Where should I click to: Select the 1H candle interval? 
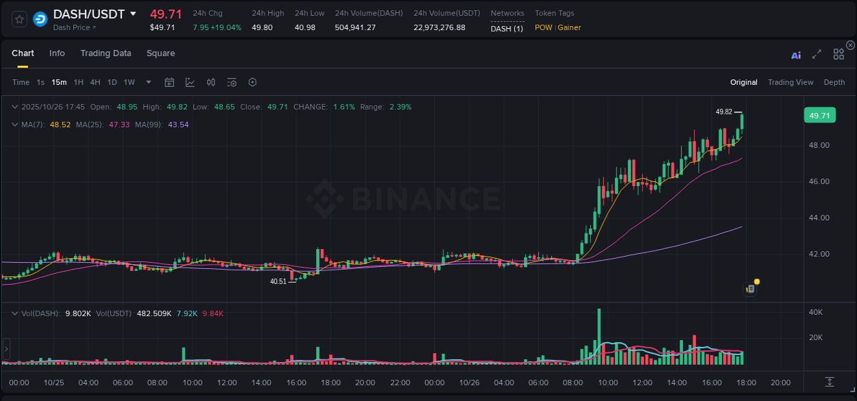(77, 82)
